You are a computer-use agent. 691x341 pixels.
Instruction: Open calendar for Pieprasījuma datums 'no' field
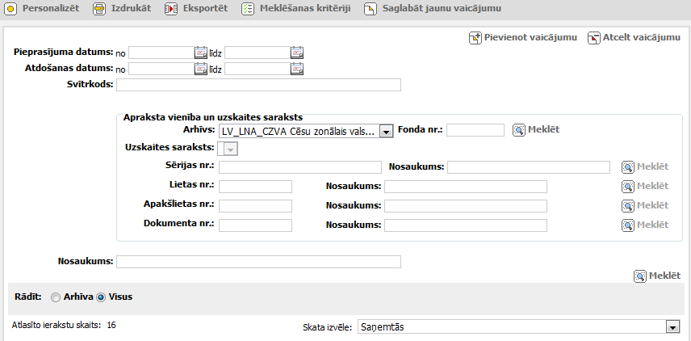tap(201, 53)
